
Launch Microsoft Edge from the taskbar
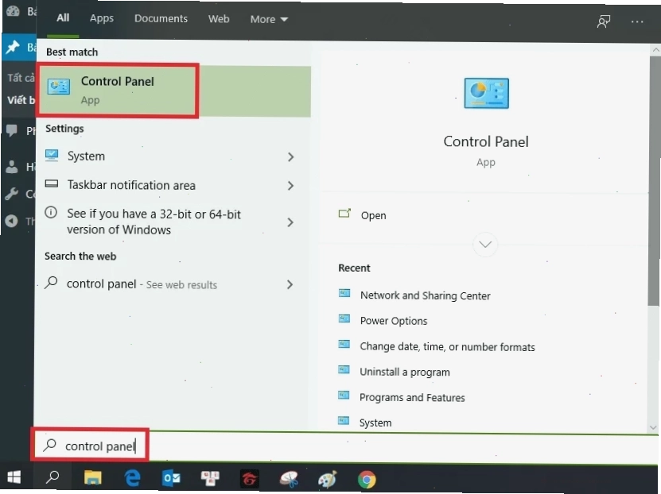[132, 478]
